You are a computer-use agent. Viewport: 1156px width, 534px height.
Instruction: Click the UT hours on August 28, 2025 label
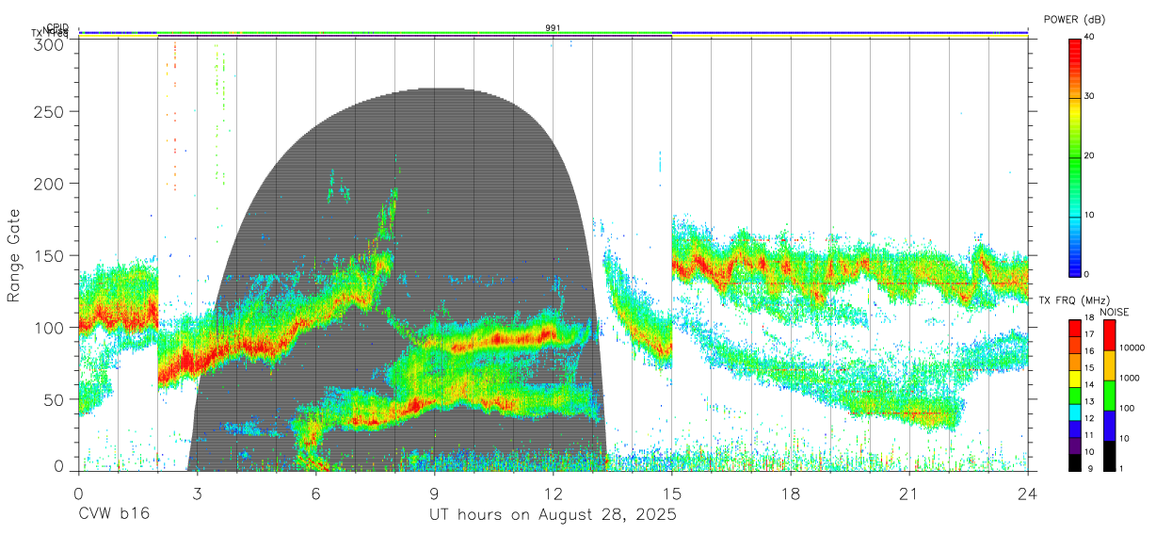553,515
